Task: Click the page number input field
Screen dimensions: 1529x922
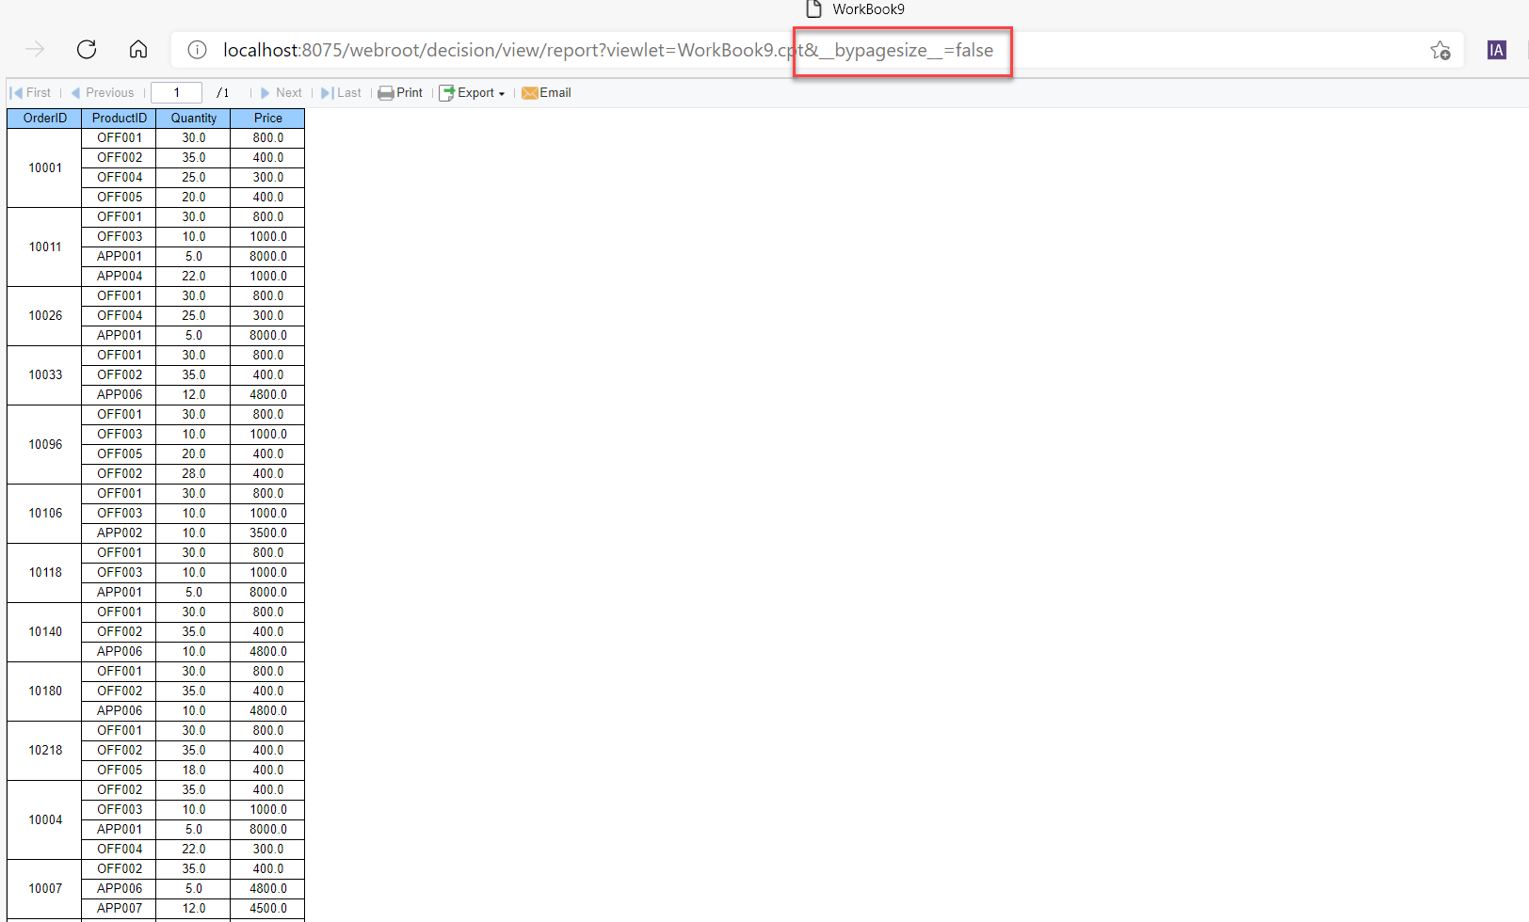Action: (x=176, y=92)
